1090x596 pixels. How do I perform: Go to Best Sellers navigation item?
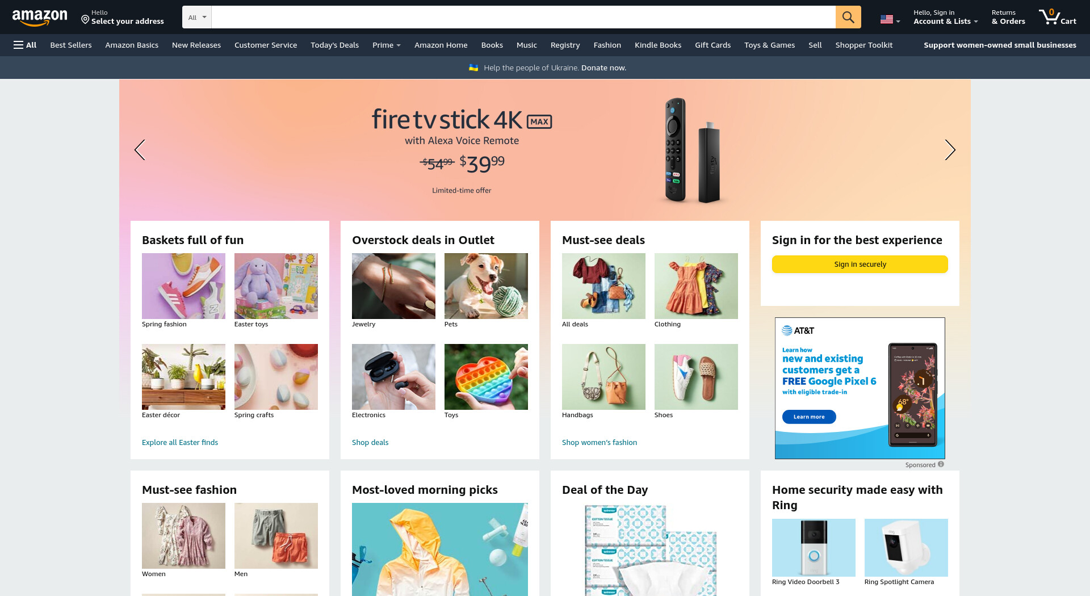click(x=71, y=45)
